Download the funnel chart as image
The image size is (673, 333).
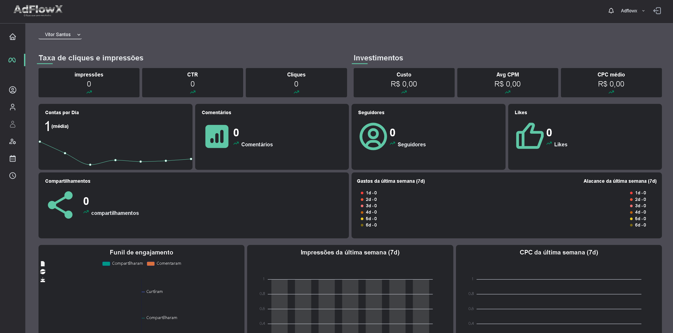click(43, 280)
